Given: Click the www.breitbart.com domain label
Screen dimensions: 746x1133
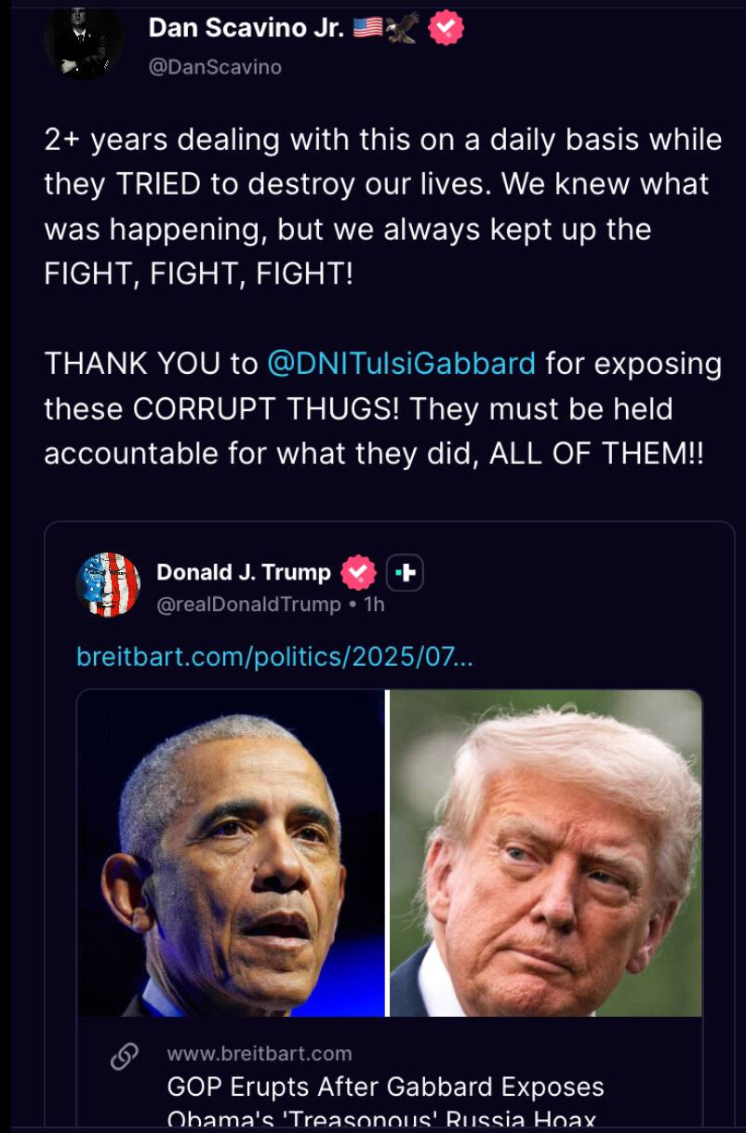Looking at the screenshot, I should 260,1053.
